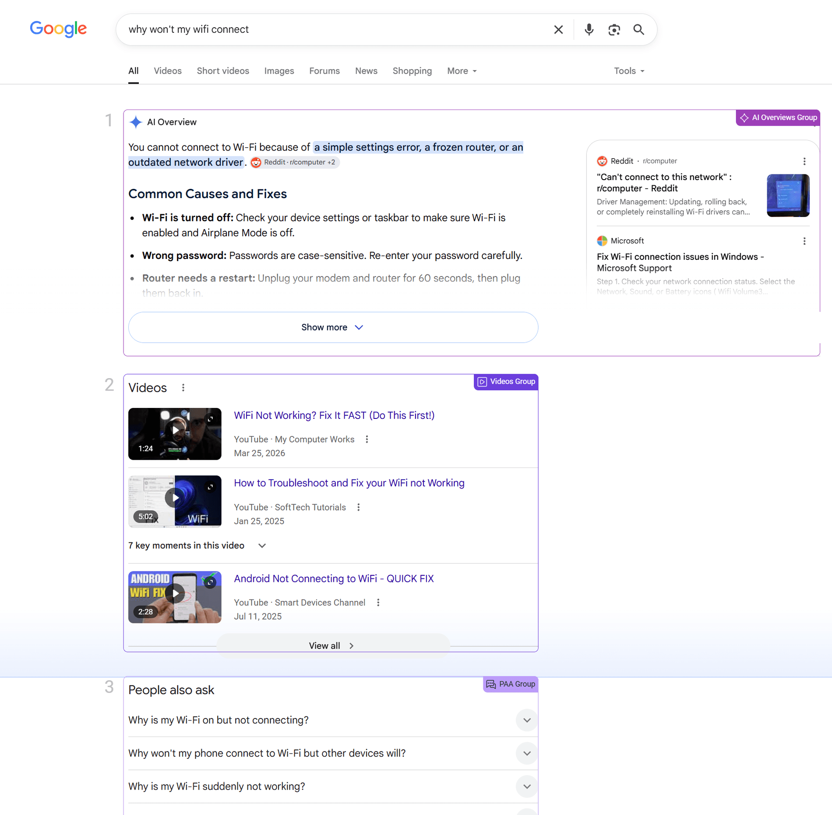Image resolution: width=832 pixels, height=815 pixels.
Task: Select the All tab
Action: tap(134, 71)
